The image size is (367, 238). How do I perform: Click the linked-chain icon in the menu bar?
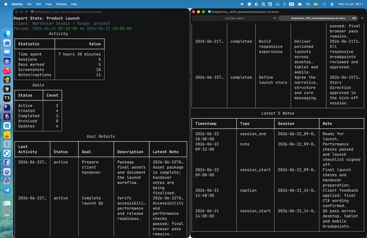pyautogui.click(x=308, y=4)
